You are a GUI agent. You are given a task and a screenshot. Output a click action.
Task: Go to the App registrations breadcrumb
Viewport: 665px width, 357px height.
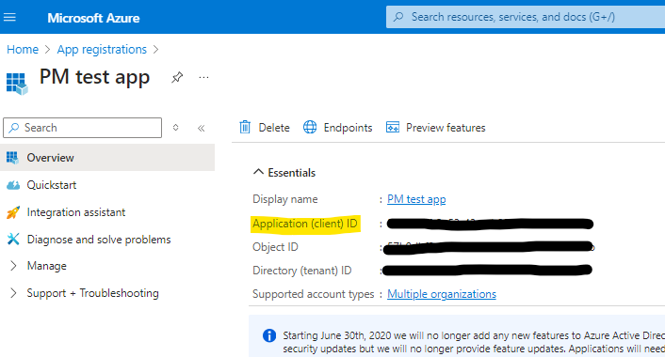coord(102,50)
